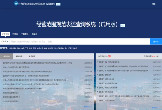
Task: Choose hot search keyword 零售
Action: pos(35,48)
